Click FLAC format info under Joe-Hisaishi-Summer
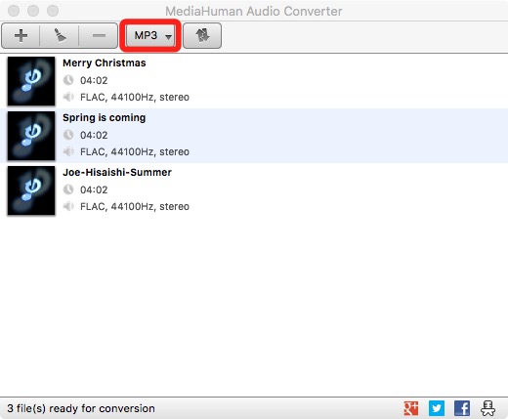 coord(135,206)
